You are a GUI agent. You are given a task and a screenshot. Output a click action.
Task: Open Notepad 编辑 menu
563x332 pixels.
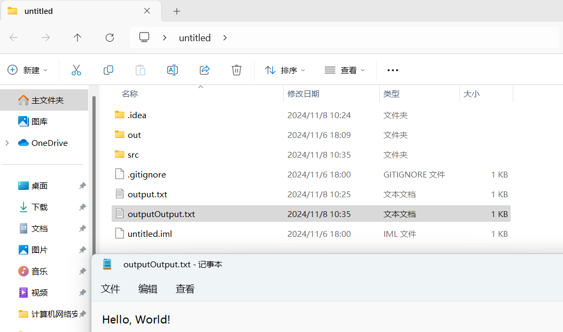coord(147,289)
